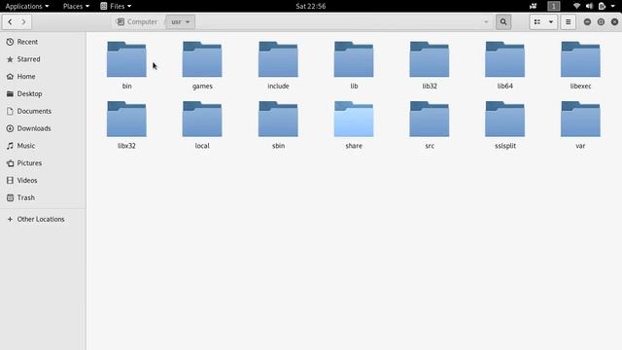622x350 pixels.
Task: Open Starred in the sidebar
Action: pos(43,59)
